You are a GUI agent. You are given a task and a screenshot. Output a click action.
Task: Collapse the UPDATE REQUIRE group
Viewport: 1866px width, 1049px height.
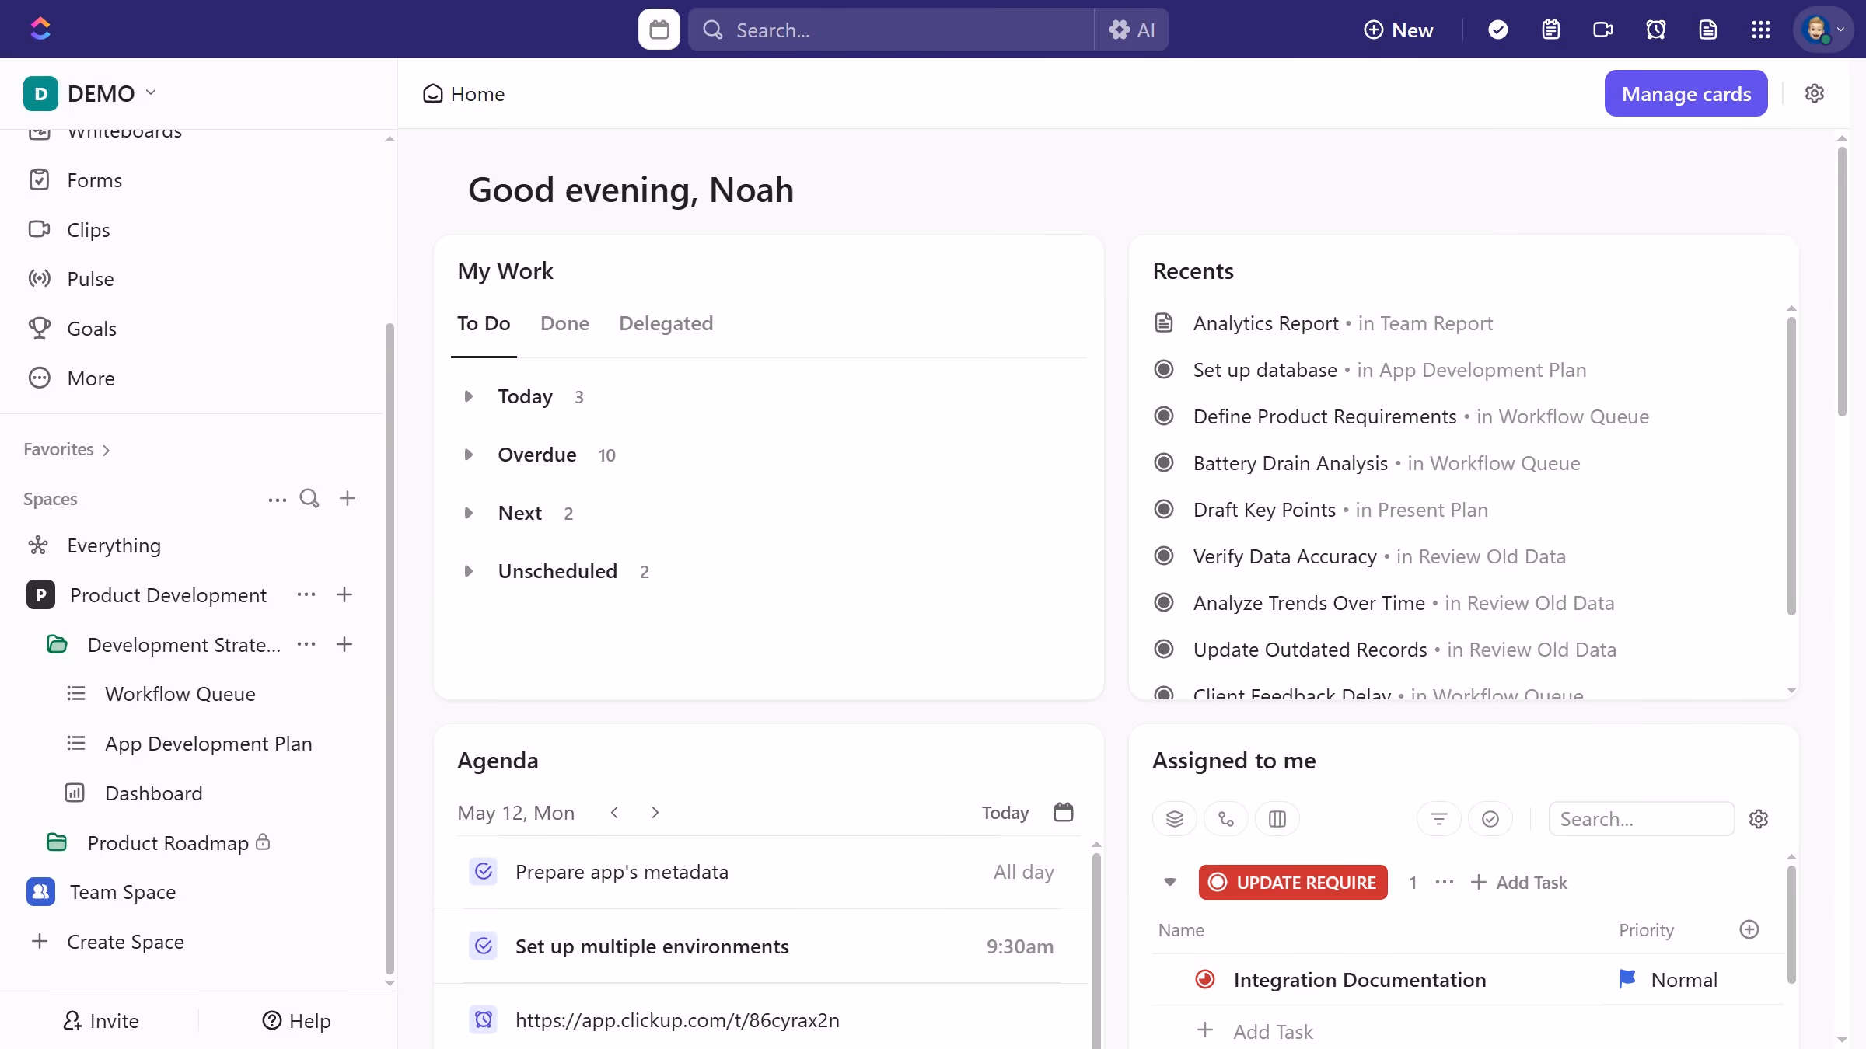[1170, 882]
